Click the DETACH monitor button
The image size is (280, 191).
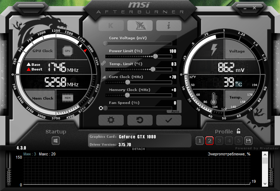139,149
